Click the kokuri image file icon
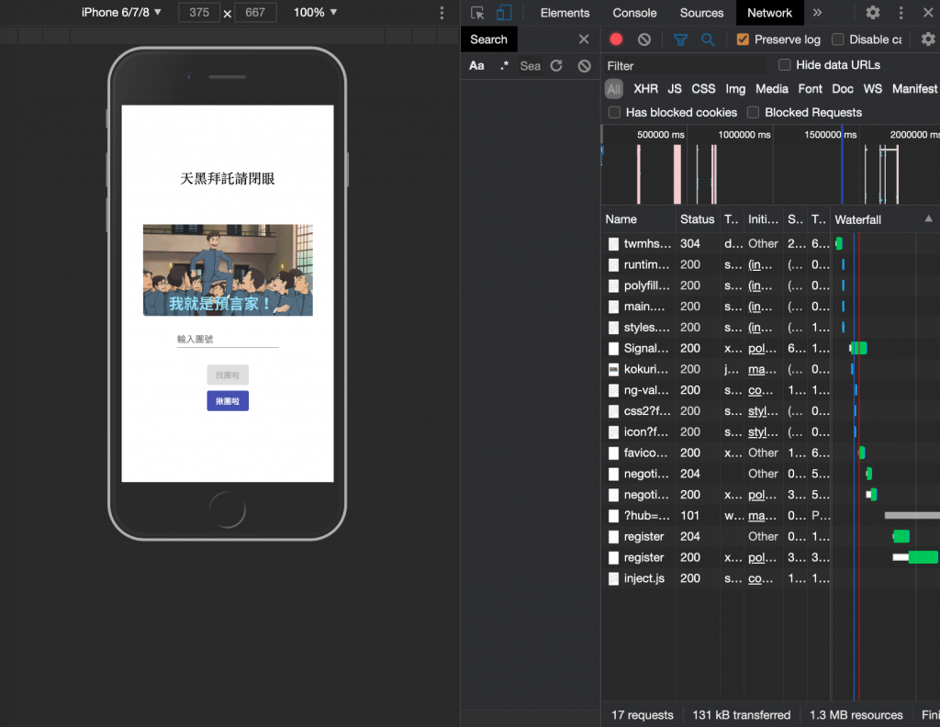This screenshot has width=940, height=727. pyautogui.click(x=613, y=370)
